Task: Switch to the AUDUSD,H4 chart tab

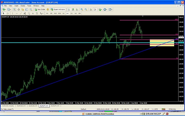Action: click(x=33, y=106)
